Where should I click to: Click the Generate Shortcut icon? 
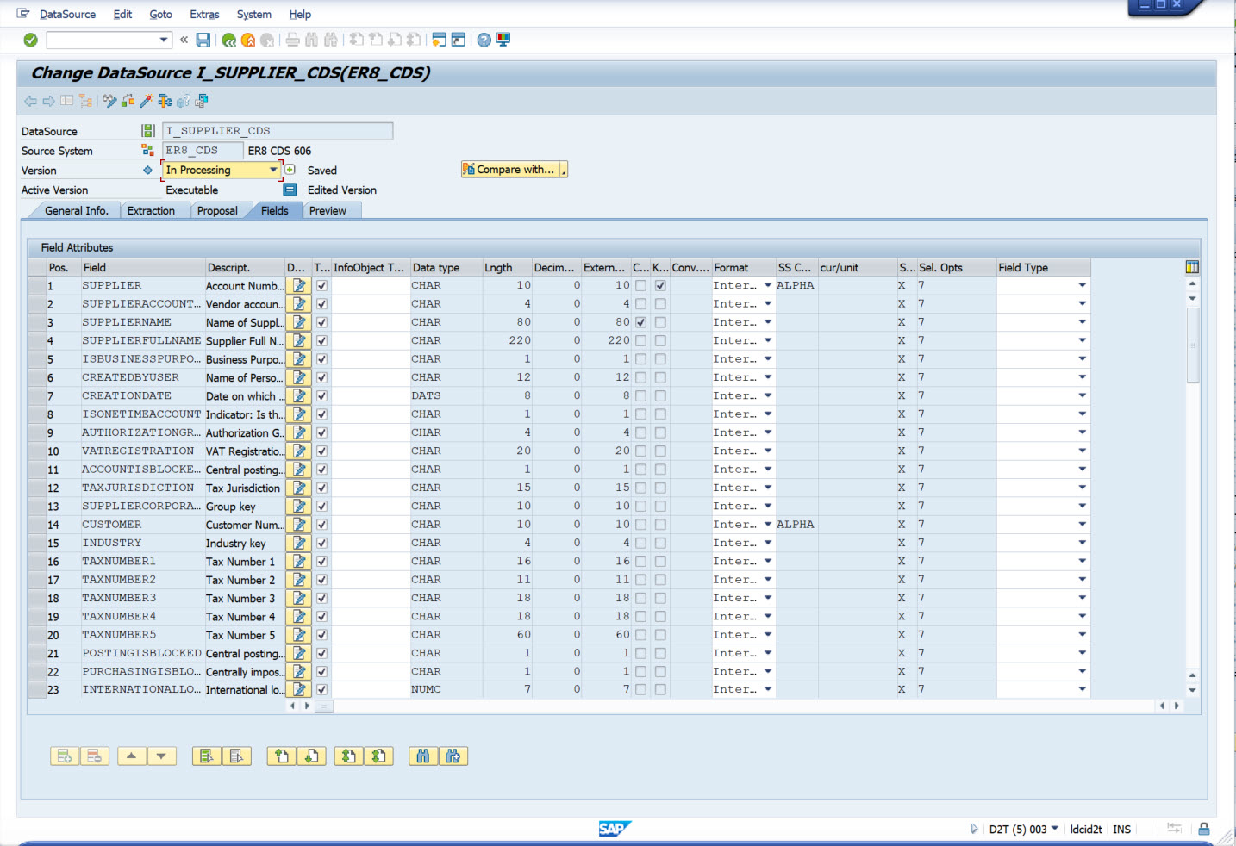(459, 40)
